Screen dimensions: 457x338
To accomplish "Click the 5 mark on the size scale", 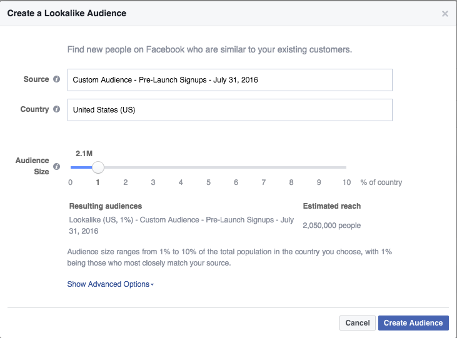I will [x=208, y=182].
